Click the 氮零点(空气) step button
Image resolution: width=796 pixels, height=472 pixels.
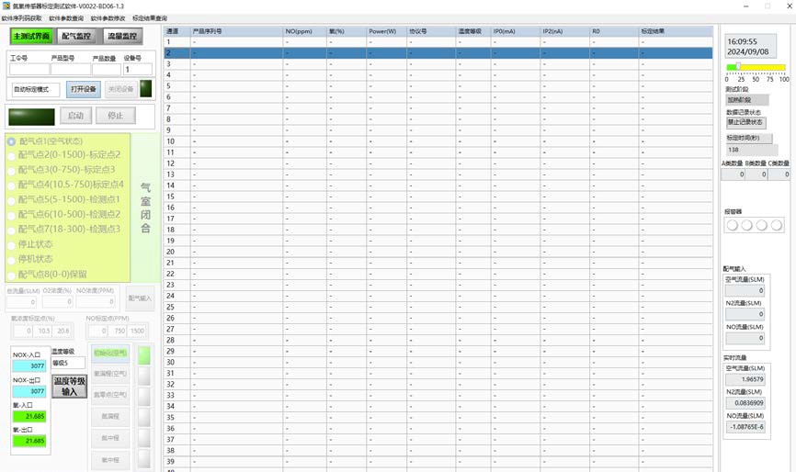coord(110,395)
